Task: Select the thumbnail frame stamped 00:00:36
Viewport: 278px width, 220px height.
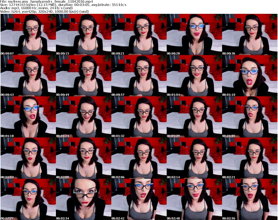Action: (x=250, y=34)
